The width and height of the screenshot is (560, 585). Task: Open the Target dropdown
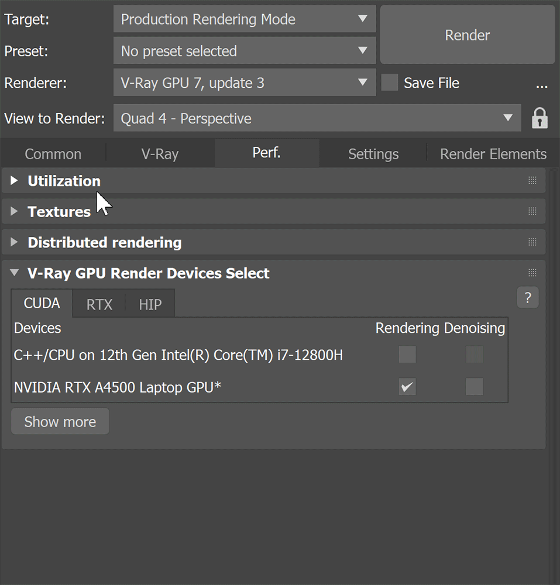[x=245, y=19]
